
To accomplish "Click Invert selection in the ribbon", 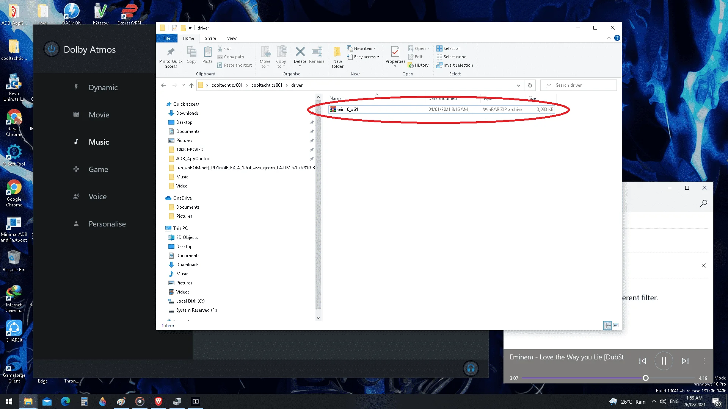I will 455,65.
